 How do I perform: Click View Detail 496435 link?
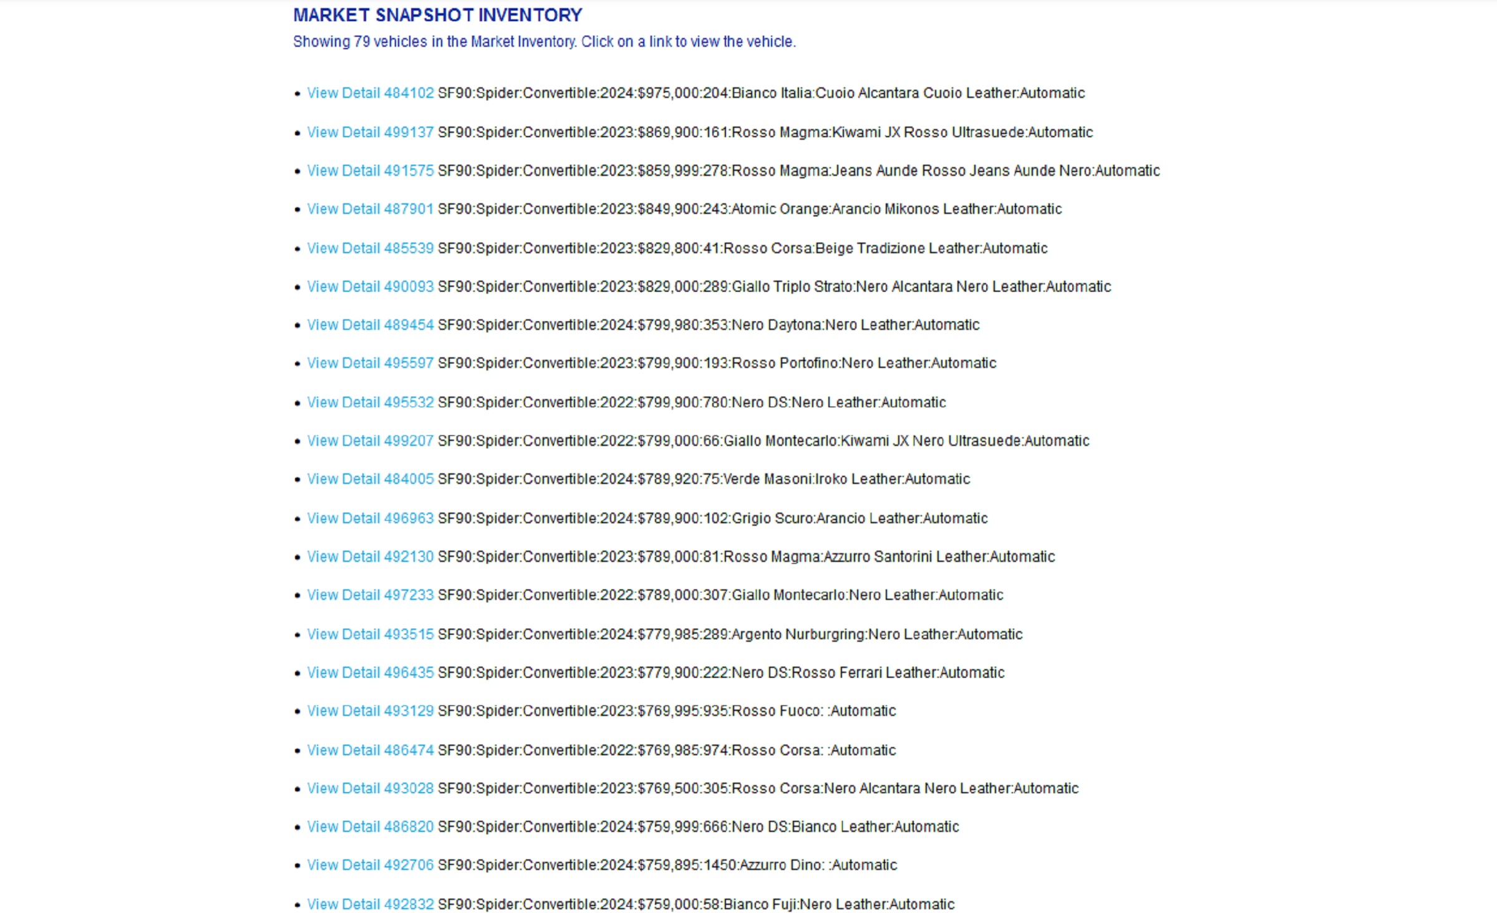pyautogui.click(x=370, y=672)
